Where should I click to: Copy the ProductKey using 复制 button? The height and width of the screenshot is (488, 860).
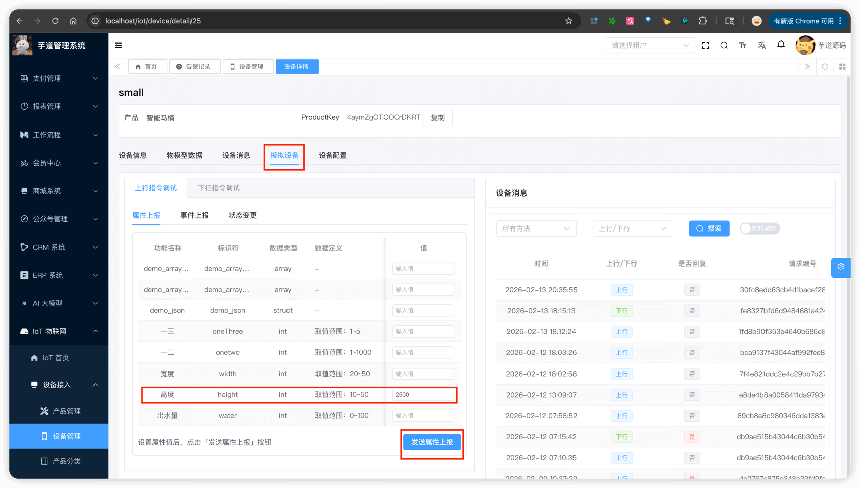437,117
